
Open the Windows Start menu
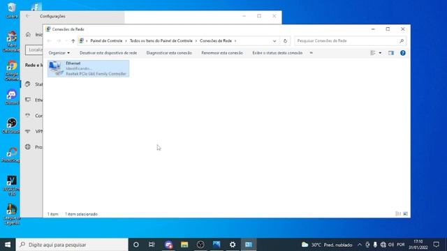(8, 245)
